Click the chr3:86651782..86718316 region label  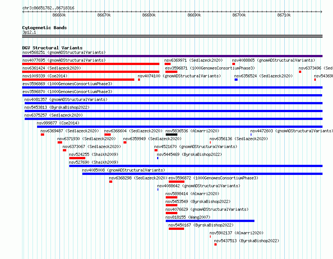48,8
